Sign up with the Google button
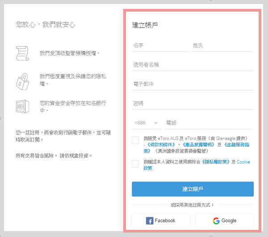268x237 pixels. (x=225, y=221)
